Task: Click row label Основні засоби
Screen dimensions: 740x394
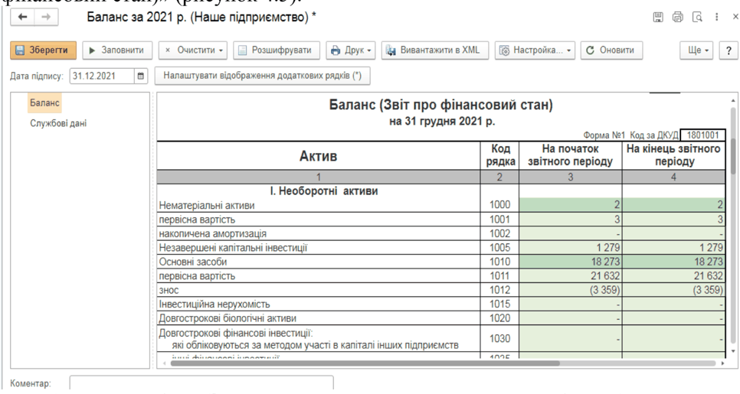Action: [x=192, y=262]
